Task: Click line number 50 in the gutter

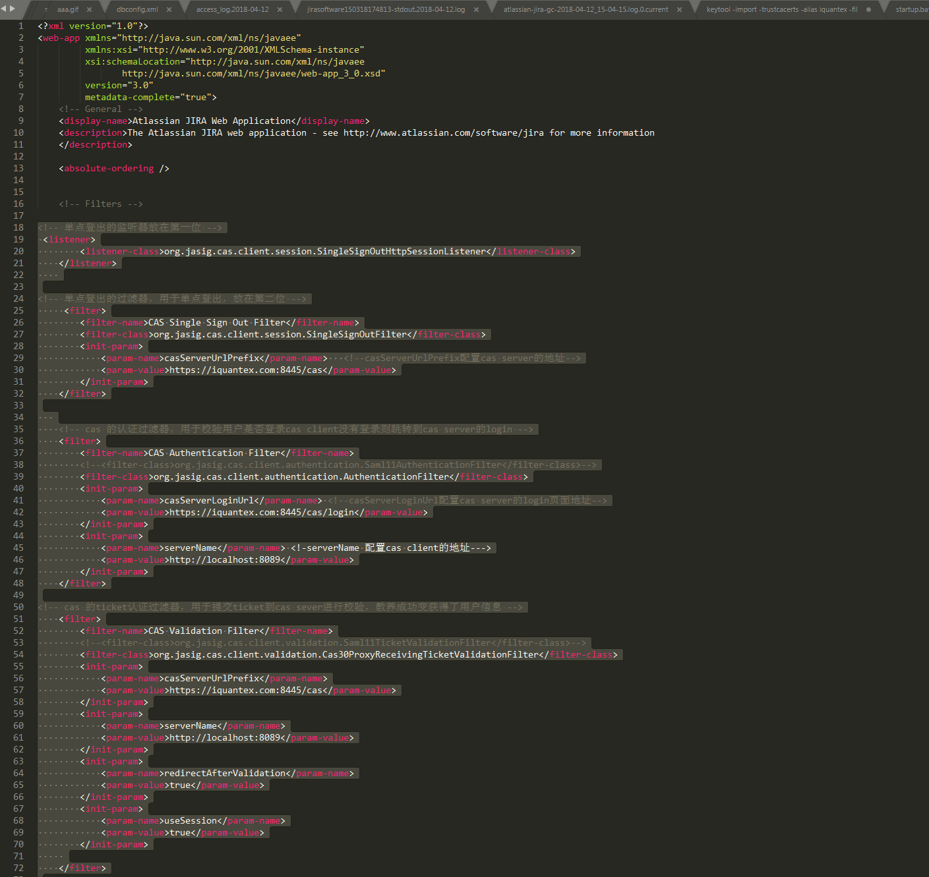Action: pos(18,608)
